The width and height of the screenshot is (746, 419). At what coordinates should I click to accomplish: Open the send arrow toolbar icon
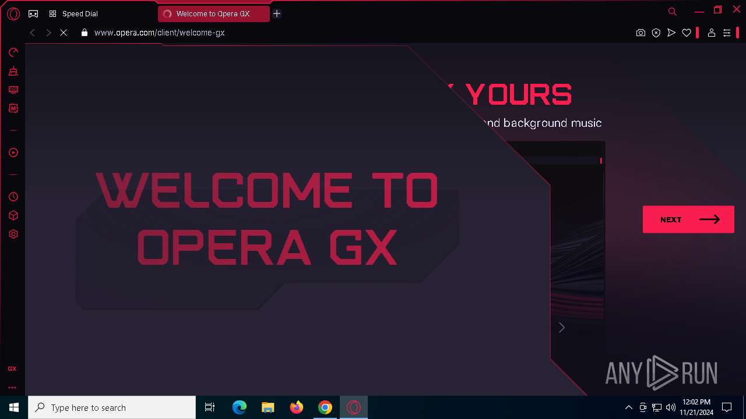pos(671,33)
